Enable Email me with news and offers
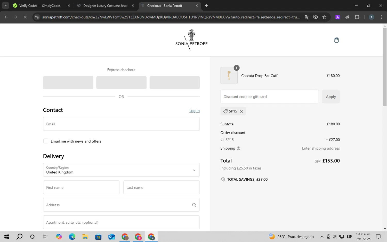The height and width of the screenshot is (242, 387). pyautogui.click(x=46, y=141)
